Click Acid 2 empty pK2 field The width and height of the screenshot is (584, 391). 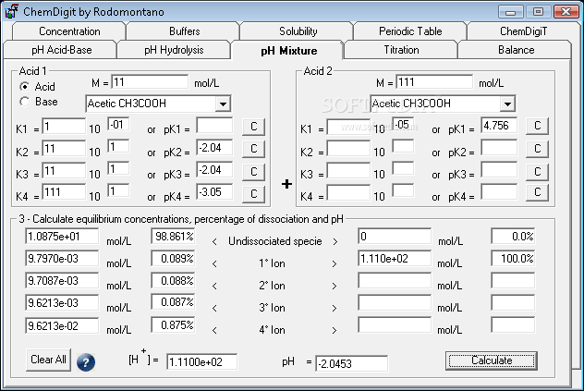[x=499, y=148]
